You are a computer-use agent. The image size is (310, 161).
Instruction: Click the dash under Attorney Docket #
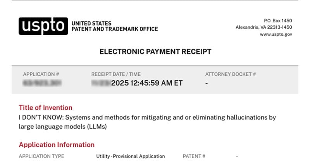click(207, 83)
